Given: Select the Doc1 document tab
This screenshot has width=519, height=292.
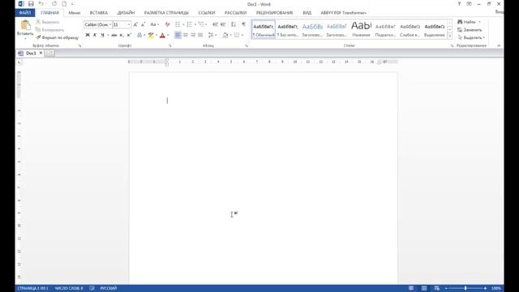Looking at the screenshot, I should [x=31, y=53].
